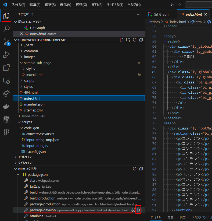Image resolution: width=212 pixels, height=221 pixels.
Task: Select the 問題 panel tab
Action: (x=171, y=217)
